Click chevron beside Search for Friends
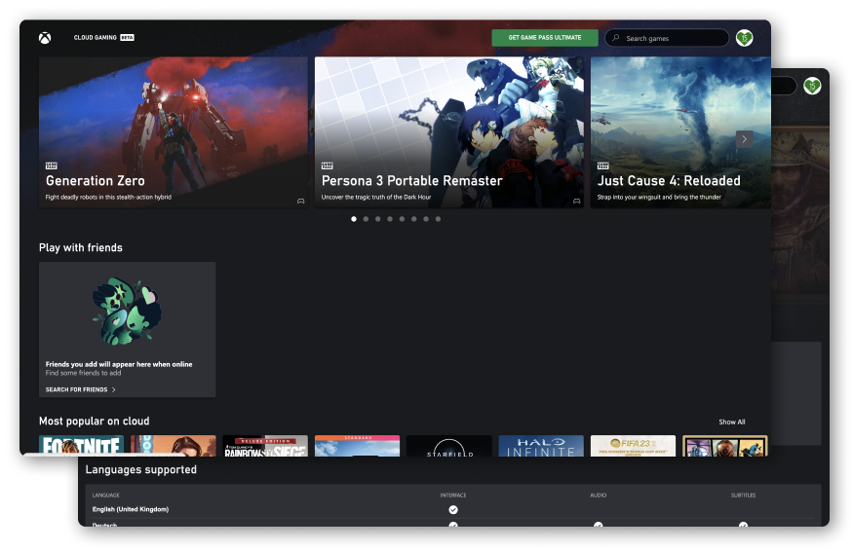This screenshot has width=853, height=550. (114, 389)
